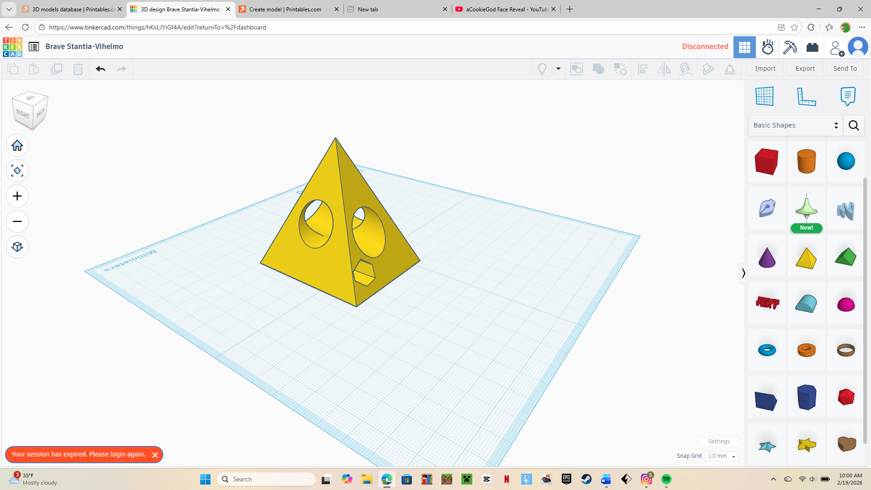The height and width of the screenshot is (490, 871).
Task: Click the view cube navigator
Action: [x=30, y=110]
